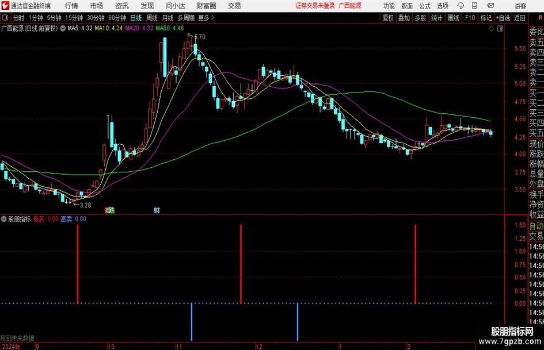Click the red R icon at top right

point(540,17)
